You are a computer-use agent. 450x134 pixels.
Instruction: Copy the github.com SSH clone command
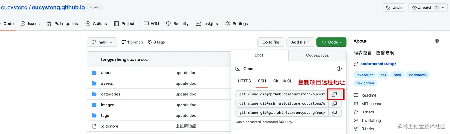pos(335,94)
